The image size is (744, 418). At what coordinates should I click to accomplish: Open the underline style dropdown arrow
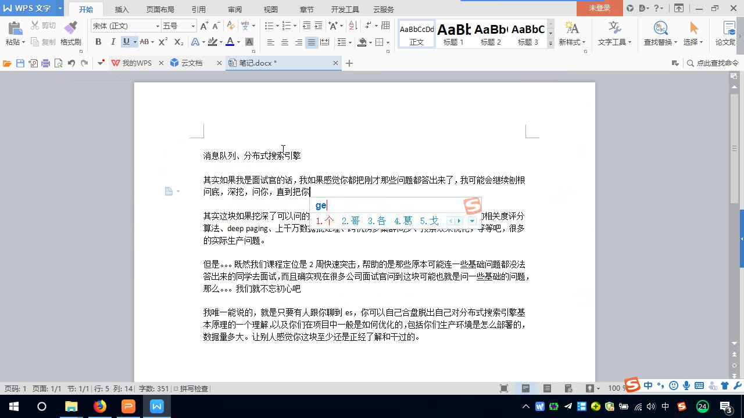pos(135,42)
